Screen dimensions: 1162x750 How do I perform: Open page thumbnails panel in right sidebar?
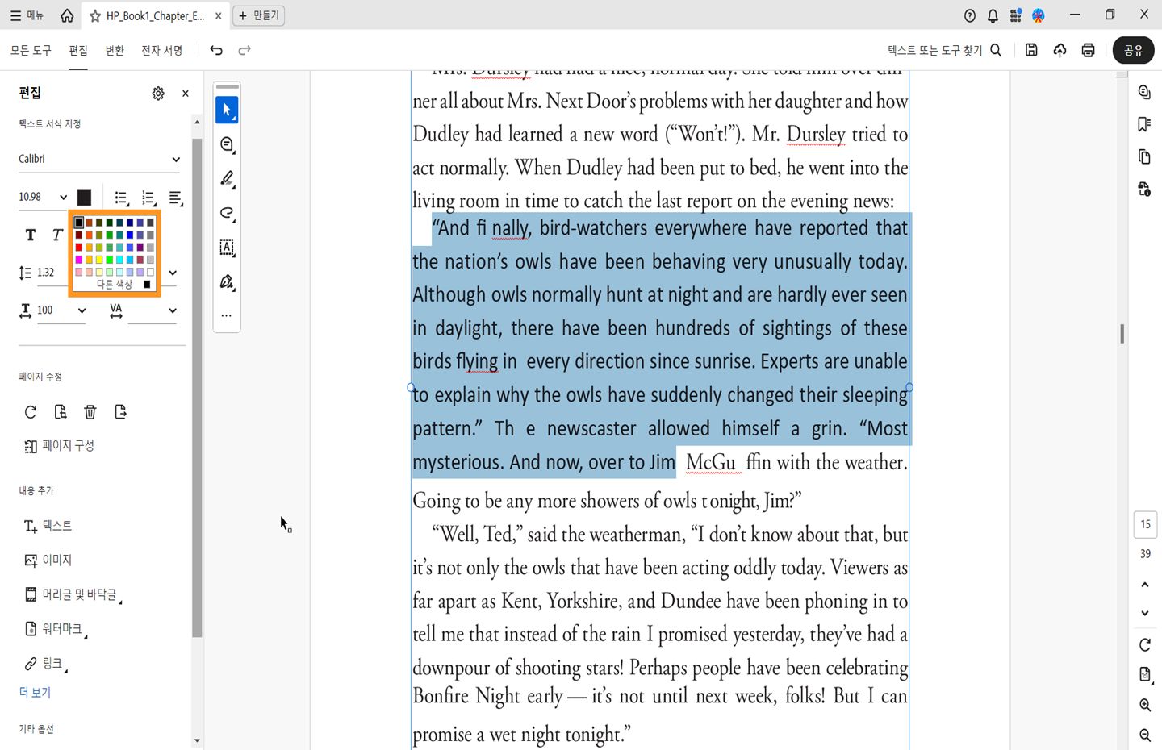tap(1144, 156)
